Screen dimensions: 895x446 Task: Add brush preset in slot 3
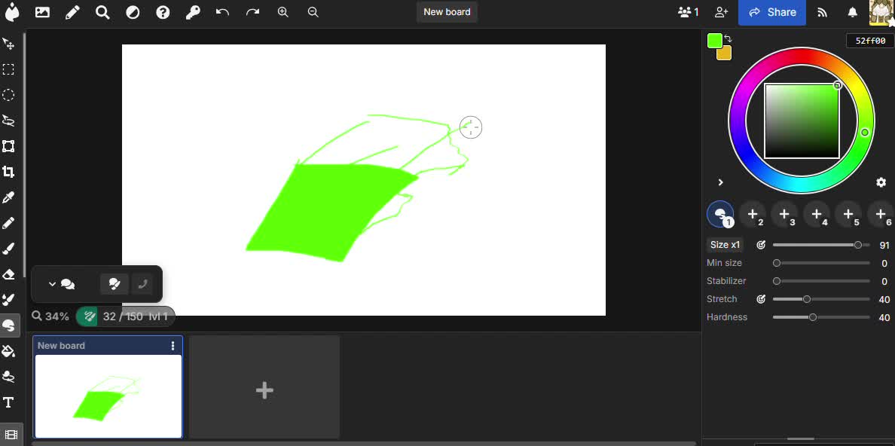(785, 215)
